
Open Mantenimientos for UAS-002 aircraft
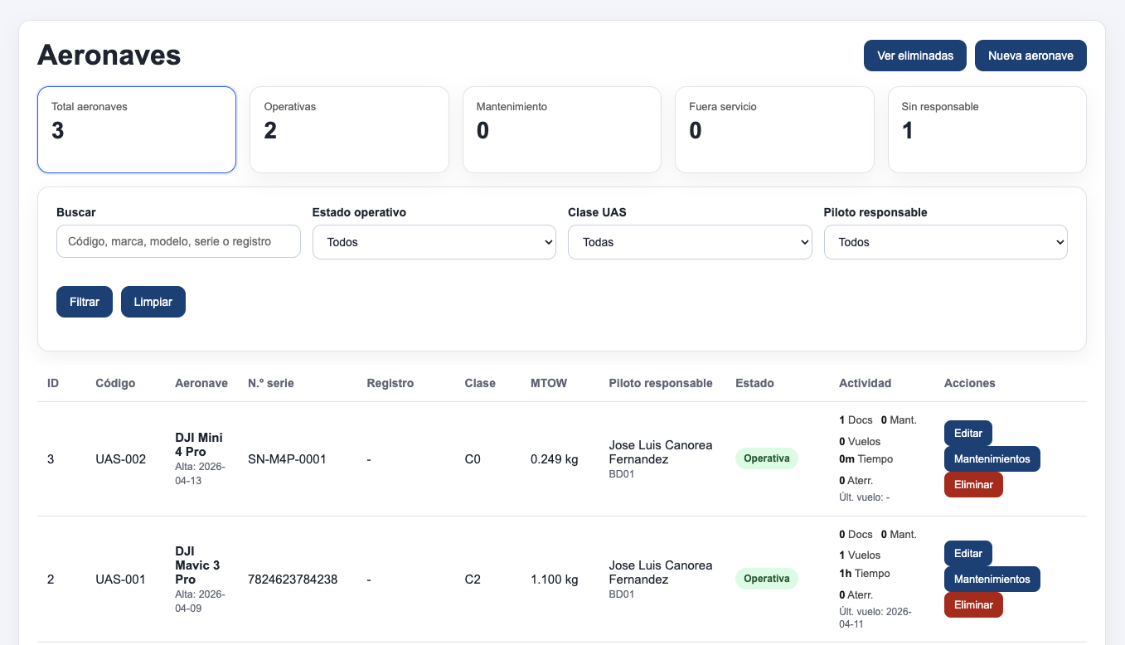(x=992, y=458)
